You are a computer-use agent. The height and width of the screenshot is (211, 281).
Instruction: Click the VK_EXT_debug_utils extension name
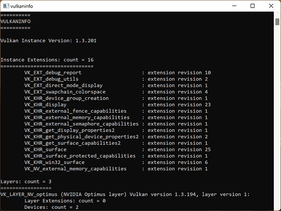pos(51,79)
